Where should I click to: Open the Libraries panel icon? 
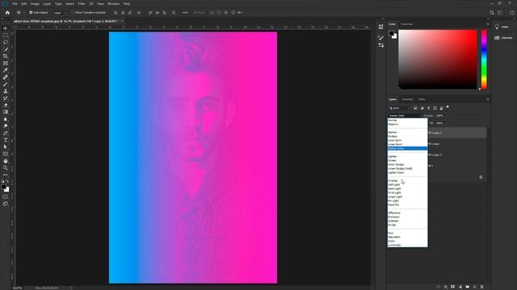point(497,38)
